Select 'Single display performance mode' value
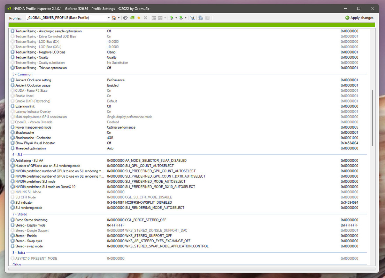Image resolution: width=385 pixels, height=278 pixels. tap(130, 117)
